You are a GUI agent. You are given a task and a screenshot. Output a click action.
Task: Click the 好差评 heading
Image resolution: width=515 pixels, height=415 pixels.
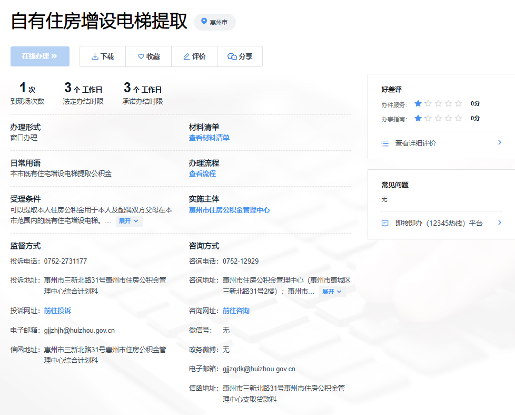tap(391, 90)
